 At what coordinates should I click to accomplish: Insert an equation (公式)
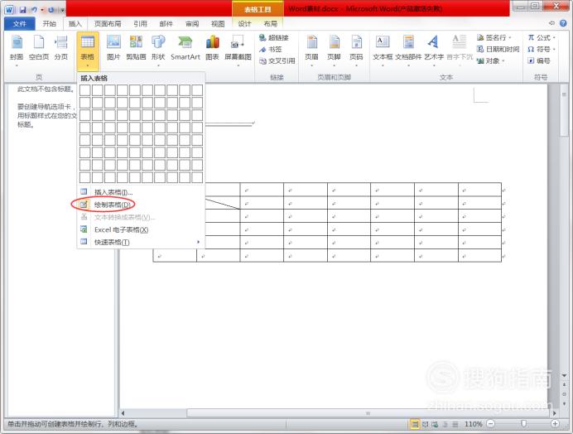point(542,37)
